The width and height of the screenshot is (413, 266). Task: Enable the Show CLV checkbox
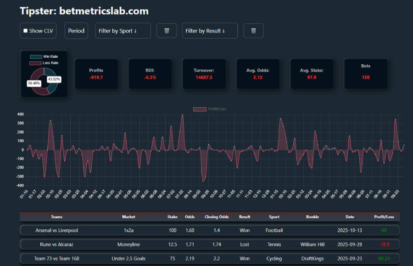(x=26, y=30)
